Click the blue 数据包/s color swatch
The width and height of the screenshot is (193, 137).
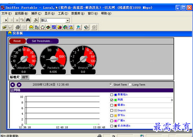115,95
